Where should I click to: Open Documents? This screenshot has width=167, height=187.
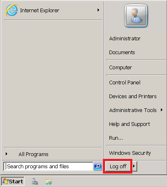point(122,53)
